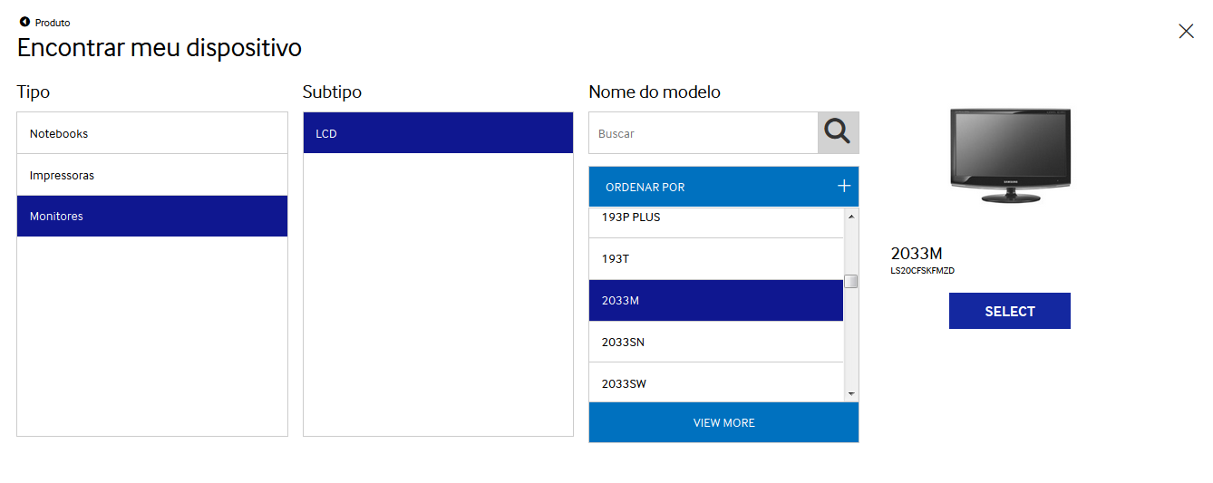Viewport: 1213px width, 483px height.
Task: Click the scroll-down arrow of the model list
Action: (x=850, y=393)
